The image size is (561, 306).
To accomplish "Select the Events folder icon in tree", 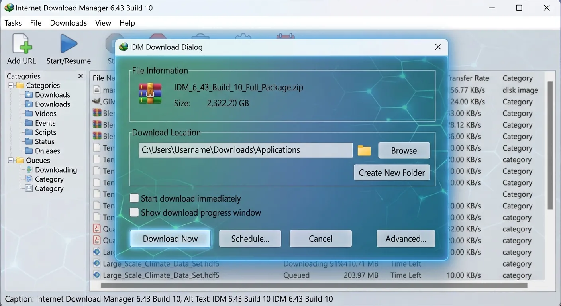I will (29, 123).
